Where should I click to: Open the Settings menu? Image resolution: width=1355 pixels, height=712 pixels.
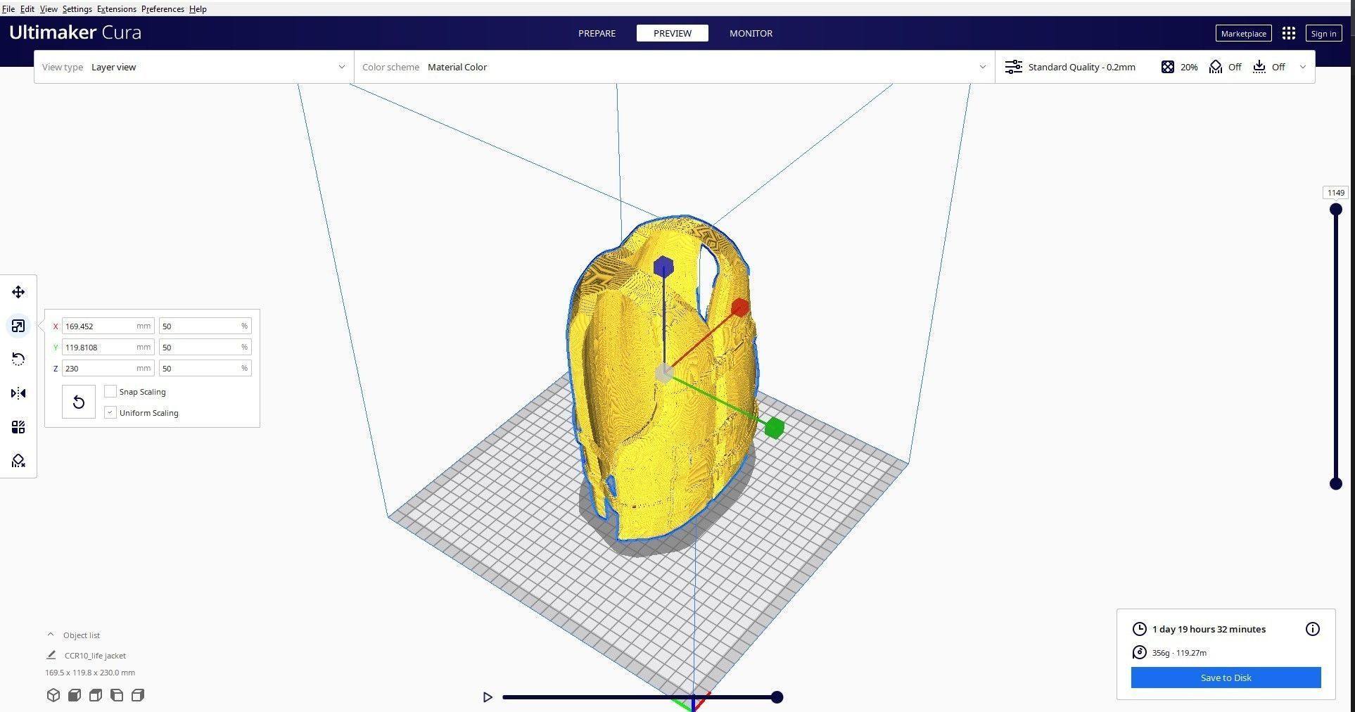pos(77,9)
